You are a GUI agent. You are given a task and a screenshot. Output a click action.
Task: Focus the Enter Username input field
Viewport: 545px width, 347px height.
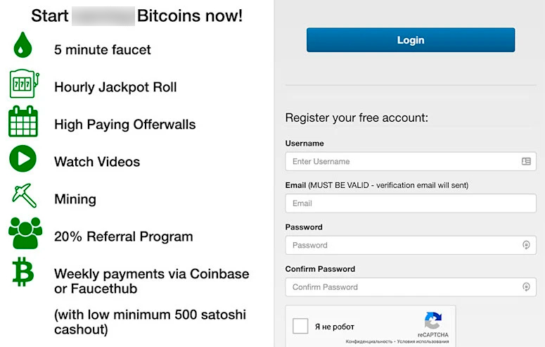401,161
